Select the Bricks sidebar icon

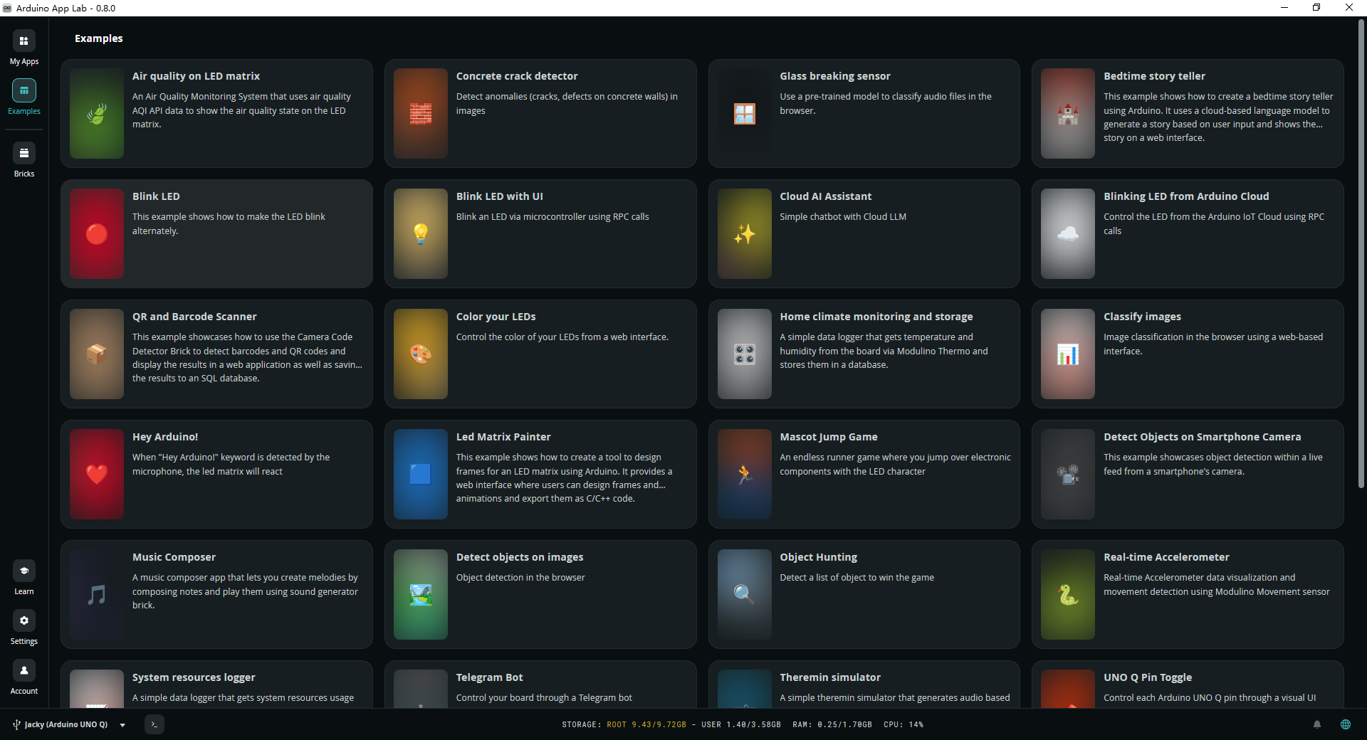coord(23,153)
